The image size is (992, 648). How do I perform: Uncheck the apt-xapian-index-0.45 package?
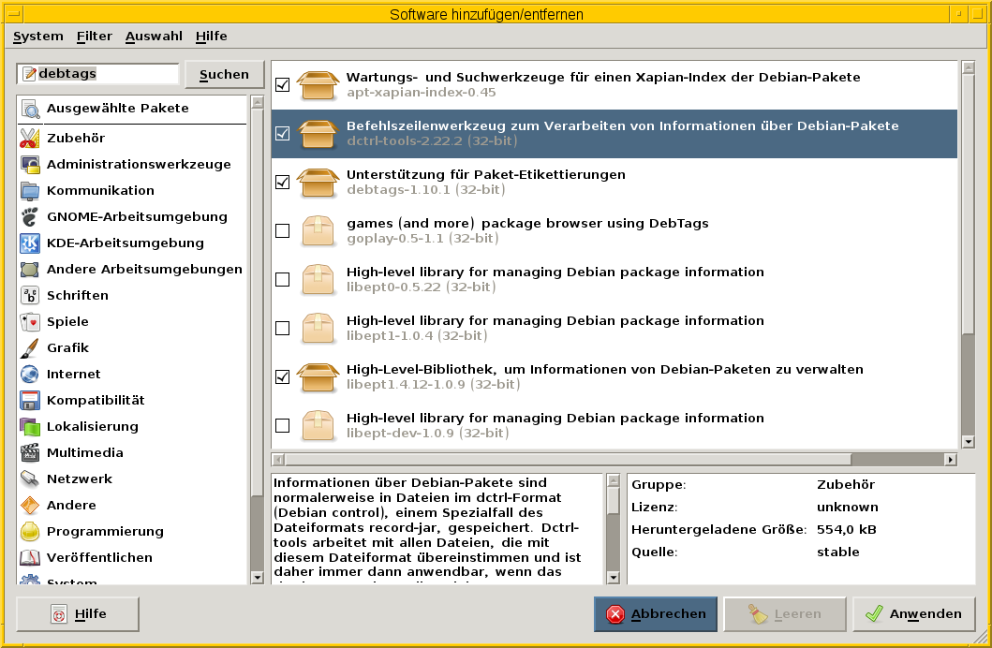coord(282,84)
